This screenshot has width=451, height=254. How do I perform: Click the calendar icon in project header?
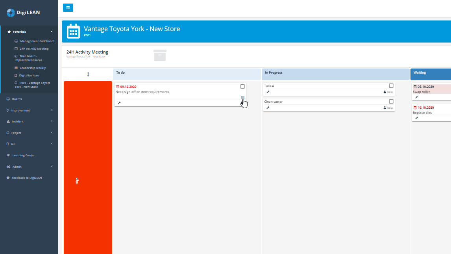(73, 31)
